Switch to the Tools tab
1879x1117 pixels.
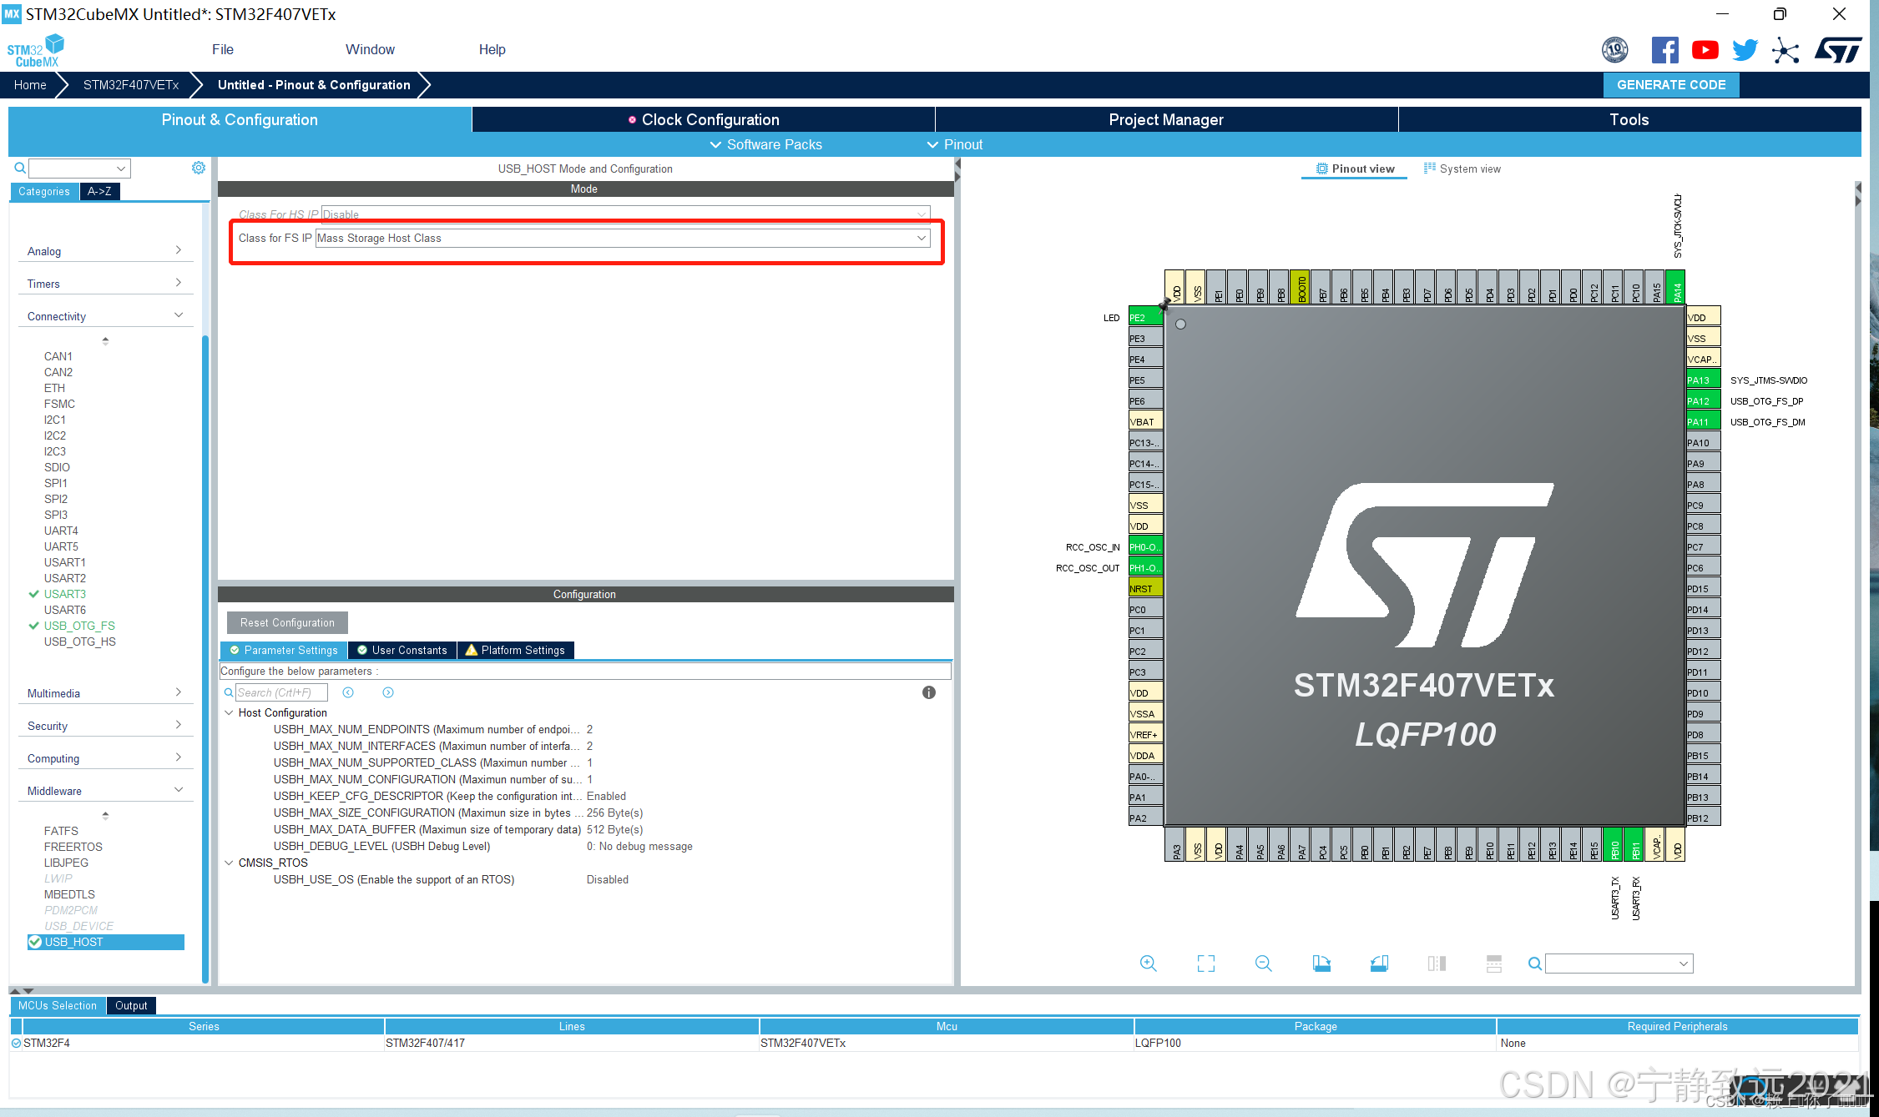point(1629,119)
